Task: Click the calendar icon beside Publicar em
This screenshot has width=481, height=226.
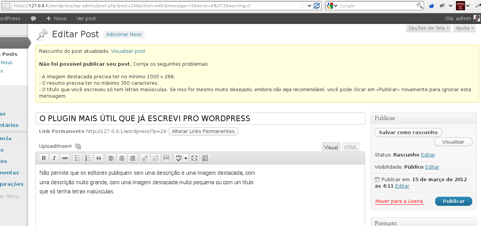Action: click(x=377, y=179)
